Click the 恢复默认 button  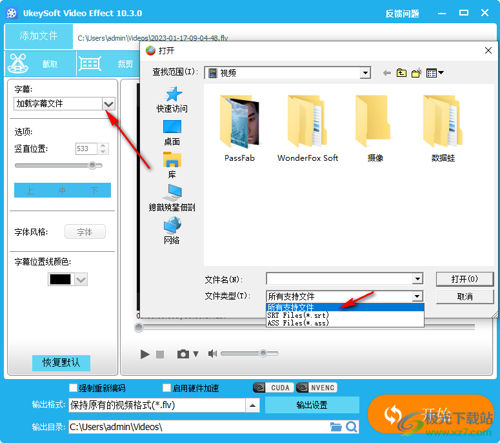point(61,362)
